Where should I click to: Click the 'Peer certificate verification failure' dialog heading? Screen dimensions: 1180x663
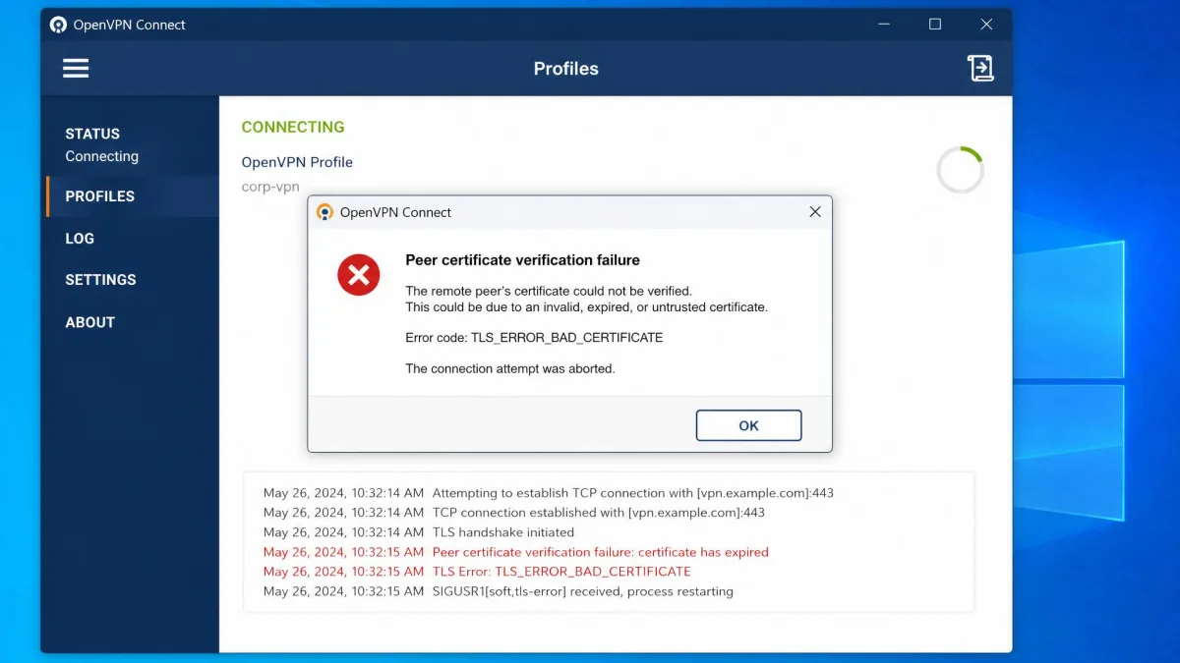coord(522,260)
